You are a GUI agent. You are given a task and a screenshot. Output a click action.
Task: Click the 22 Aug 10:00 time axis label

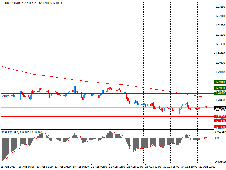(135, 167)
